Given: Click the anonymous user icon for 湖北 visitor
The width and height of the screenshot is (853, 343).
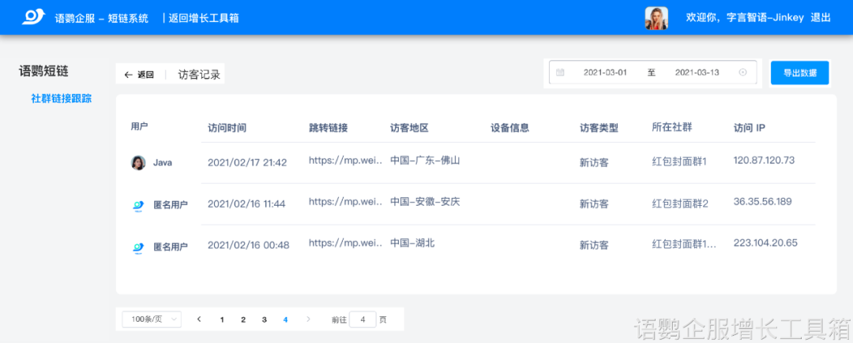Looking at the screenshot, I should click(138, 247).
